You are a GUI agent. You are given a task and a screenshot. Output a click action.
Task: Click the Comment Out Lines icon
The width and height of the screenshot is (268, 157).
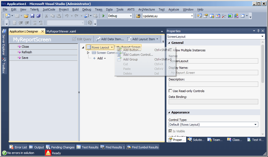click(x=35, y=23)
